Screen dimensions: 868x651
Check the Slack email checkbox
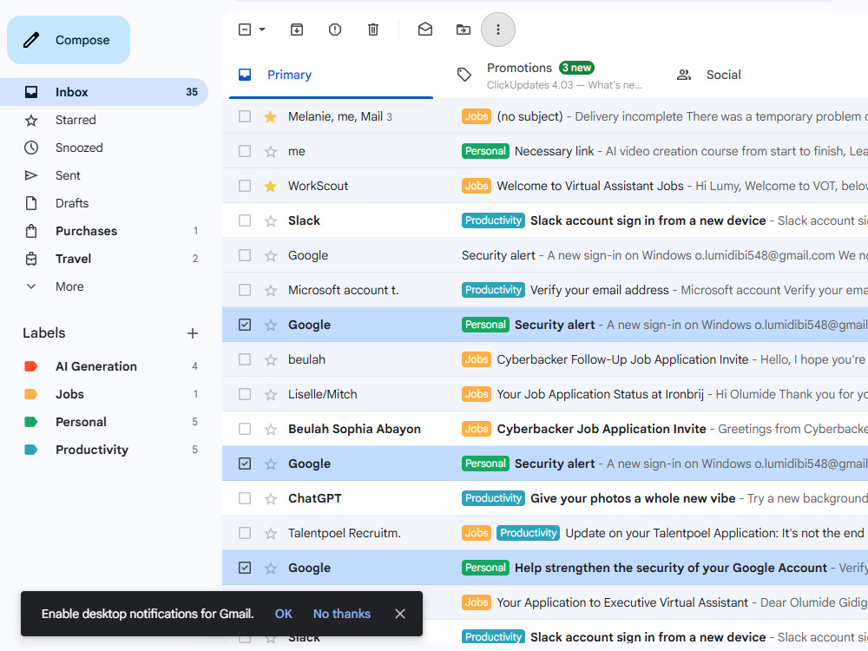click(x=245, y=220)
